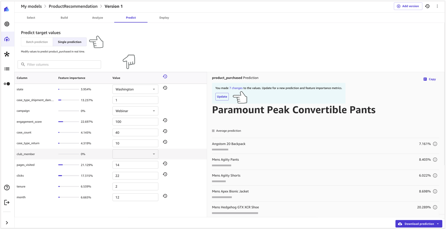Show info for Mens Hedgehog GTX XCR Shoe

(x=435, y=207)
